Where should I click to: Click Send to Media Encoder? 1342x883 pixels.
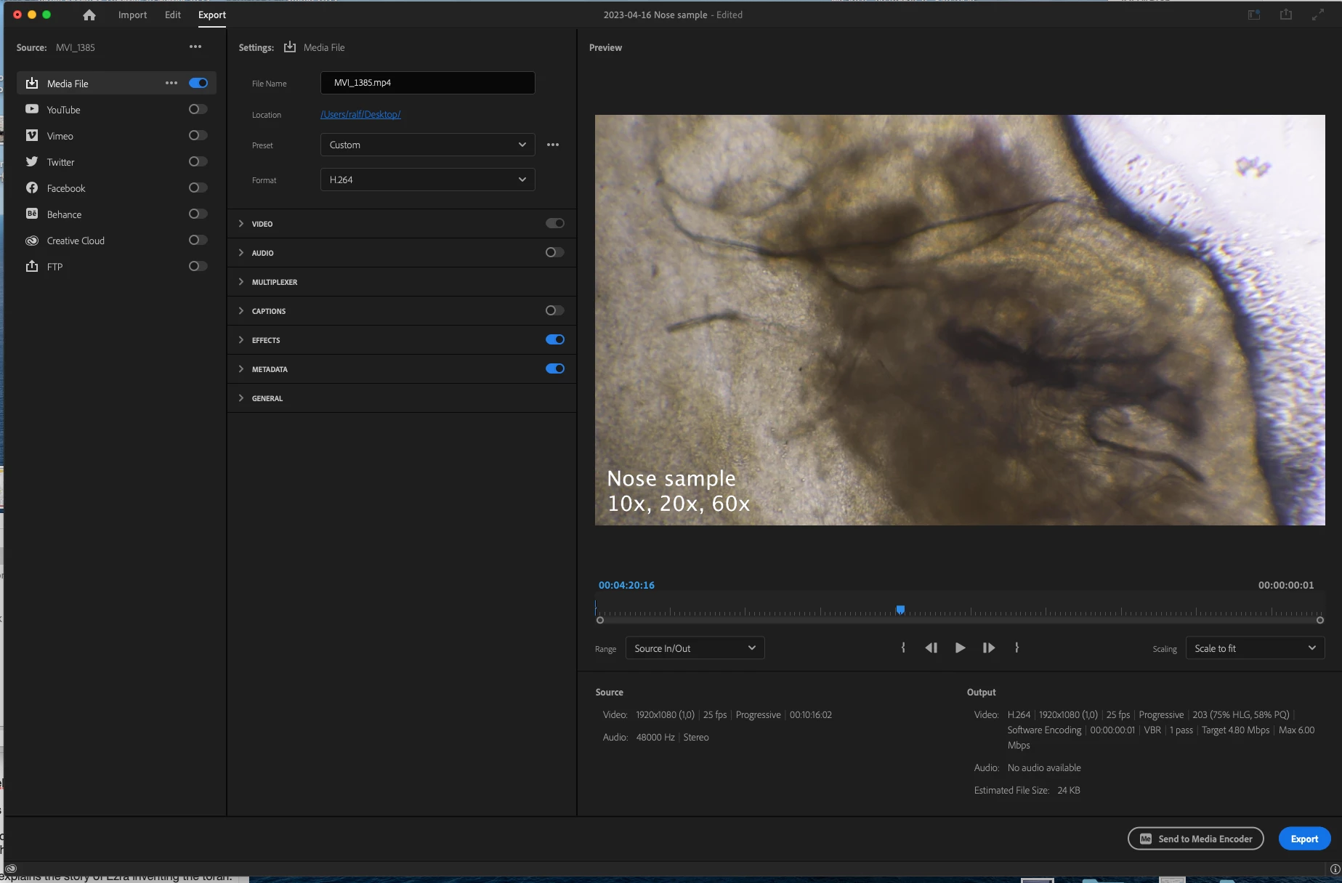[1196, 839]
